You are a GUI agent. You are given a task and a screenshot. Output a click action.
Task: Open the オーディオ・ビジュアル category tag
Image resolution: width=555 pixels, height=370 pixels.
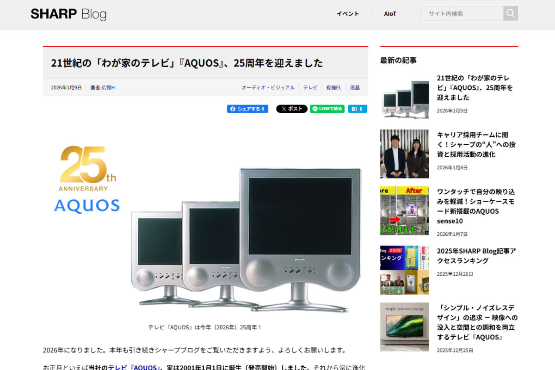pyautogui.click(x=268, y=87)
